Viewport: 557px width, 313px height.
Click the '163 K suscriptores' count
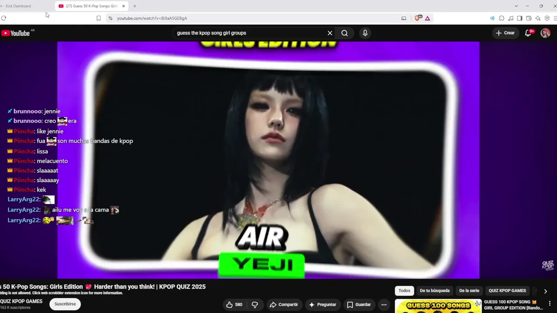click(15, 308)
